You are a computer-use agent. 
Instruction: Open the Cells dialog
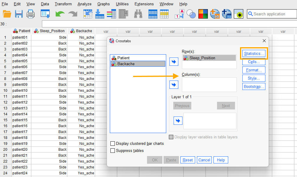click(254, 62)
